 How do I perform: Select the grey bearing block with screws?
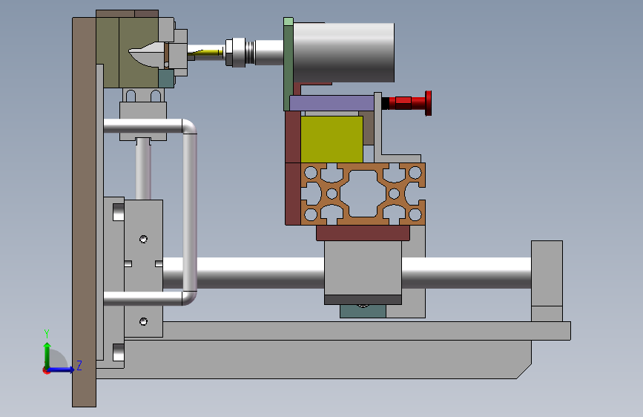coord(144,269)
